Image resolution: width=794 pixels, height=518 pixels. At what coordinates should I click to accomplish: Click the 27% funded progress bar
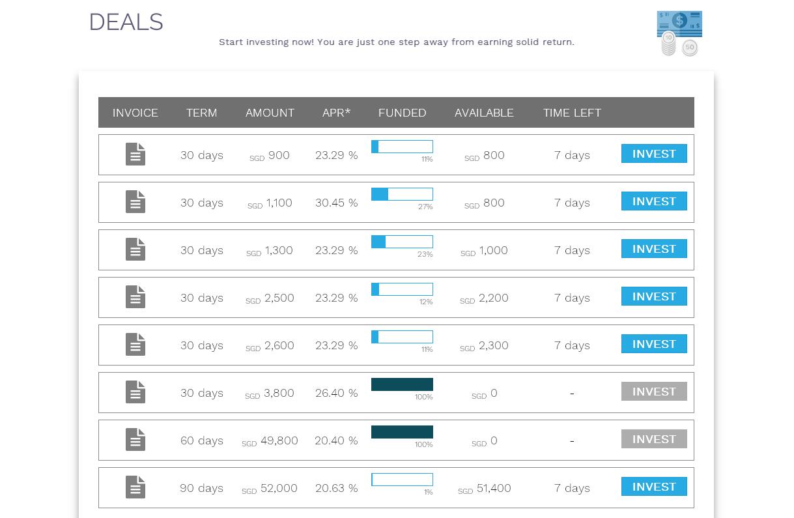click(402, 194)
